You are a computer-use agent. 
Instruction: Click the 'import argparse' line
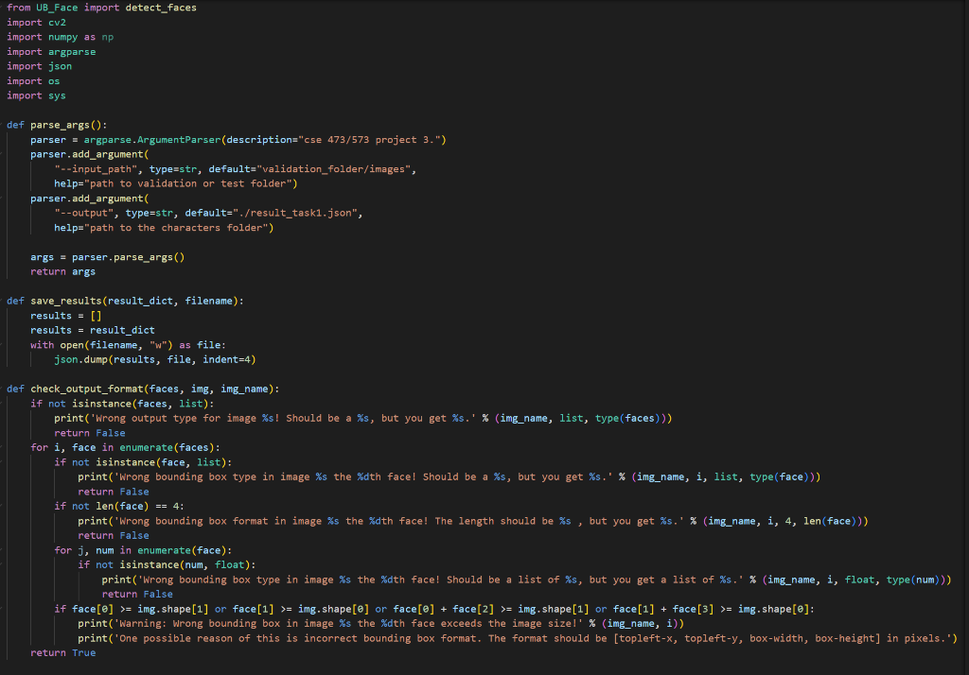pos(51,52)
